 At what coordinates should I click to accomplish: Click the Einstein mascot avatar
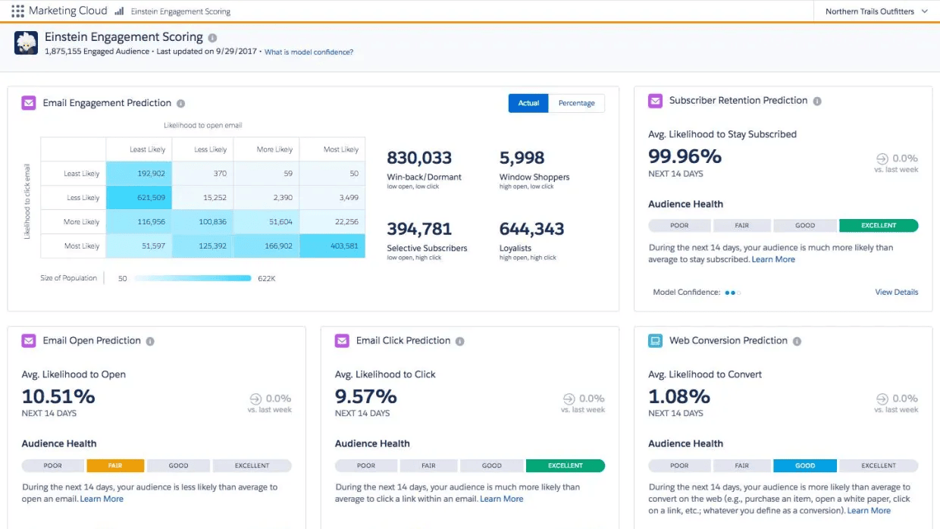click(25, 43)
